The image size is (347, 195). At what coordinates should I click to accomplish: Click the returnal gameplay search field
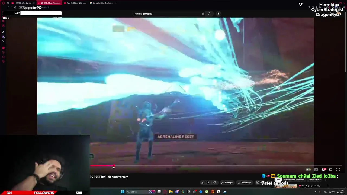point(167,14)
